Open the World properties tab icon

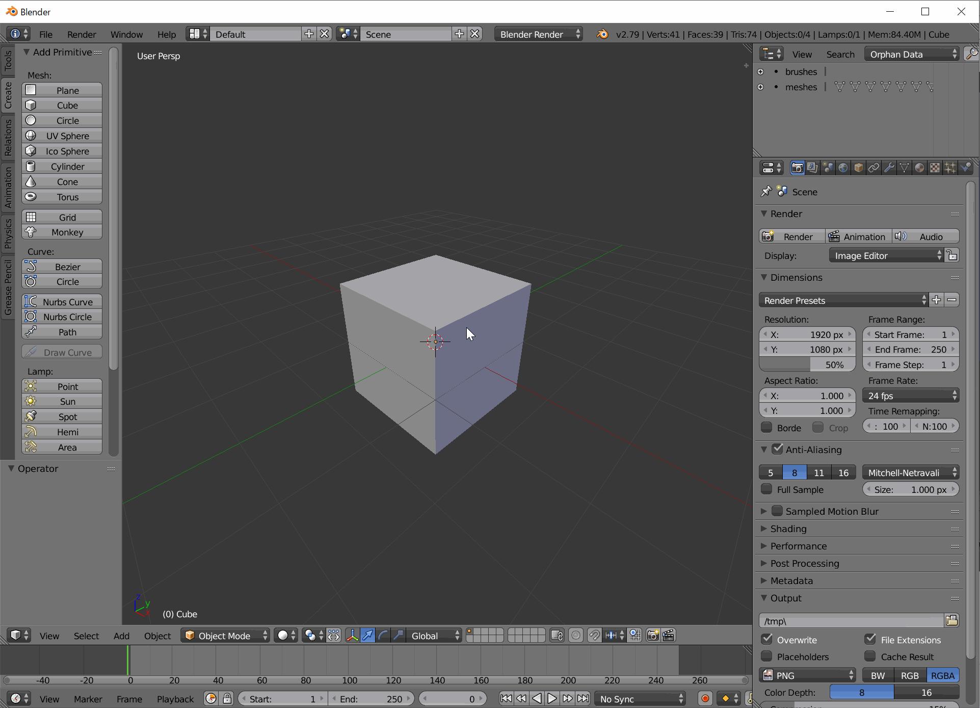(x=843, y=168)
